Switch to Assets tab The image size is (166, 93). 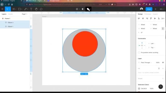pyautogui.click(x=10, y=14)
